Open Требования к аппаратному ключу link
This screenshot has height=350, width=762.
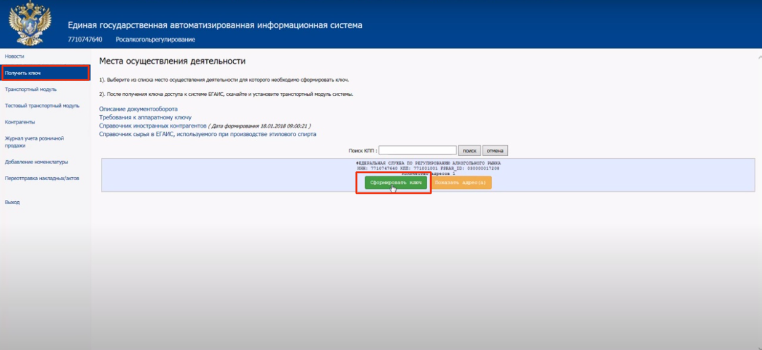[x=145, y=117]
